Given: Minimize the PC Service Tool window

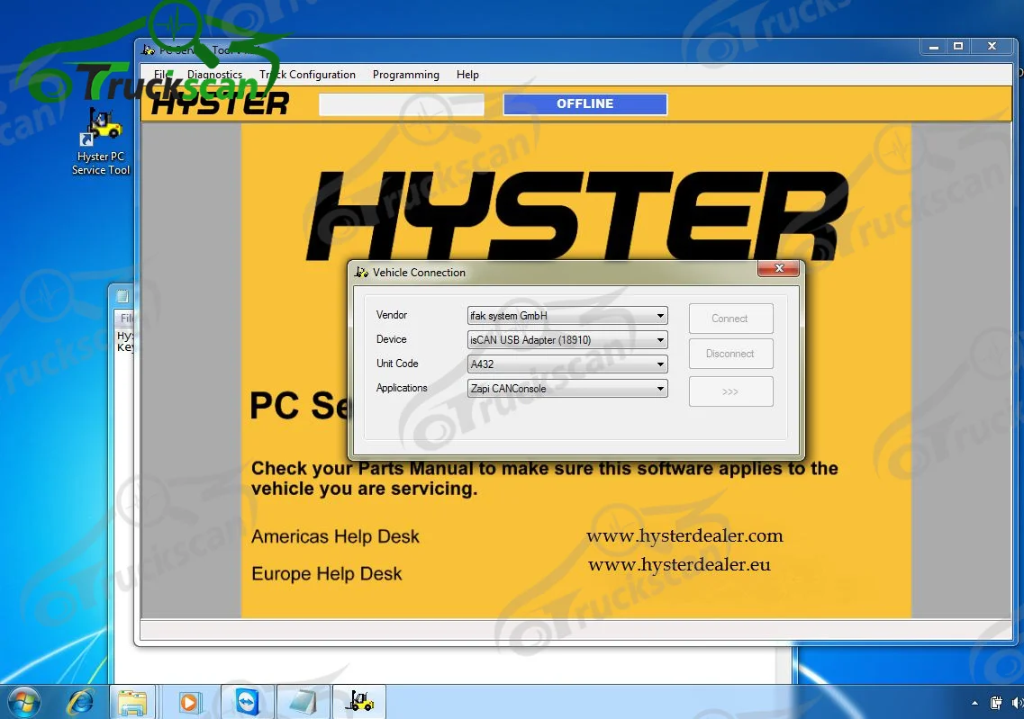Looking at the screenshot, I should click(x=933, y=46).
